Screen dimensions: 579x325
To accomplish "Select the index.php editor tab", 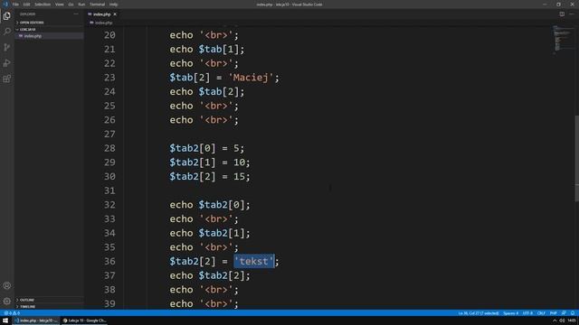I will pyautogui.click(x=101, y=14).
